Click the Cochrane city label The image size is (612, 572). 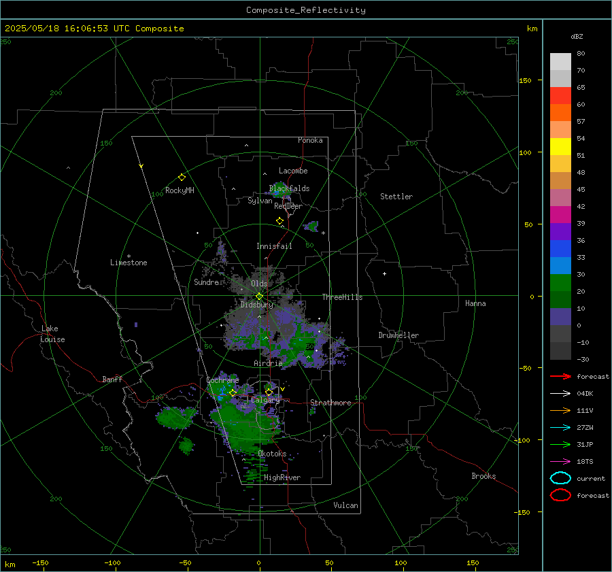pyautogui.click(x=222, y=380)
